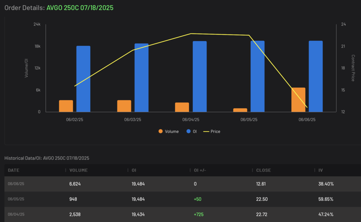Image resolution: width=361 pixels, height=222 pixels.
Task: Click the blue OI bar for 06/04/25
Action: click(200, 77)
